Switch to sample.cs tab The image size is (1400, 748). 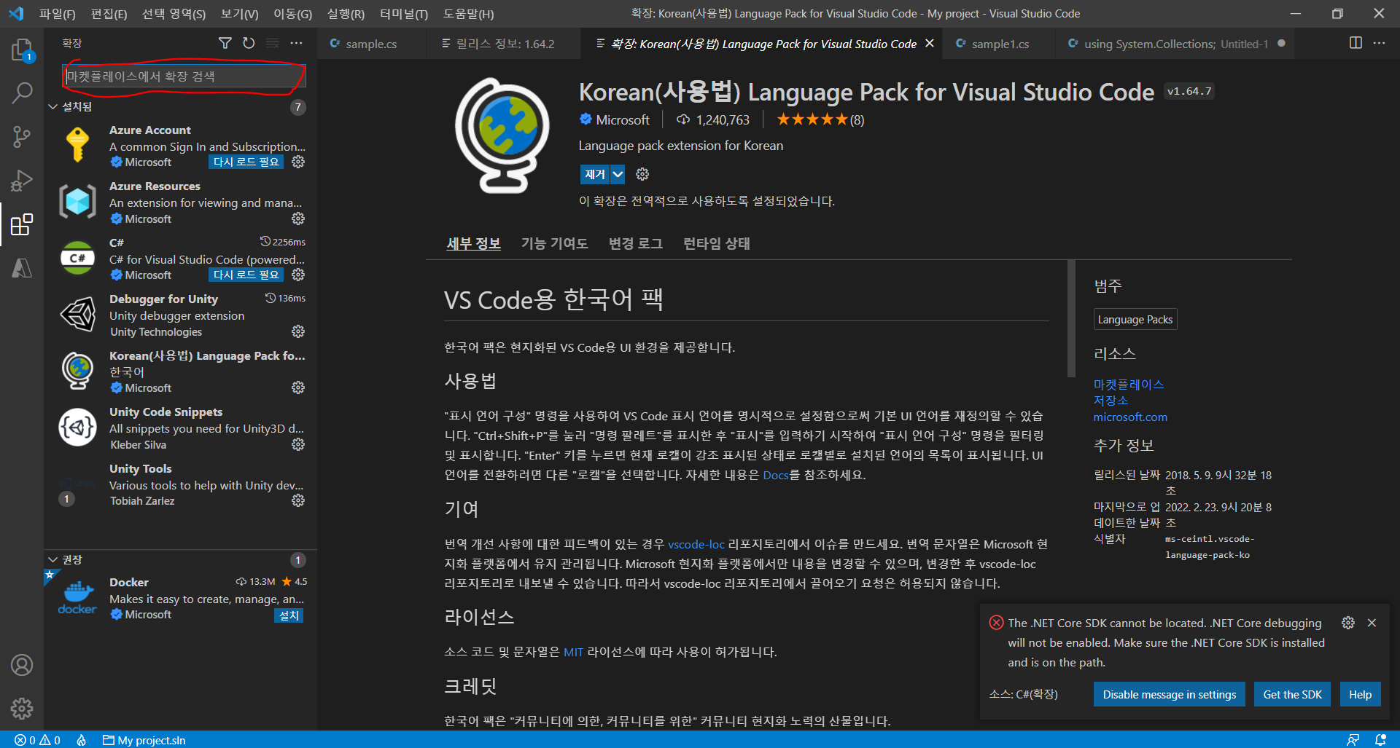click(x=371, y=44)
